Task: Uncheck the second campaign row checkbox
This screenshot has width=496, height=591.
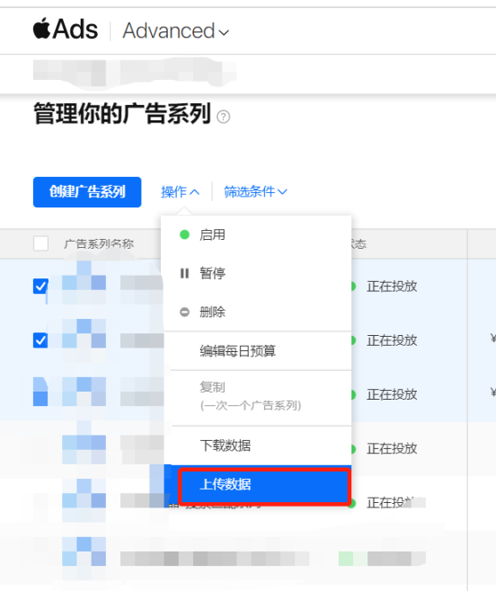Action: (40, 340)
